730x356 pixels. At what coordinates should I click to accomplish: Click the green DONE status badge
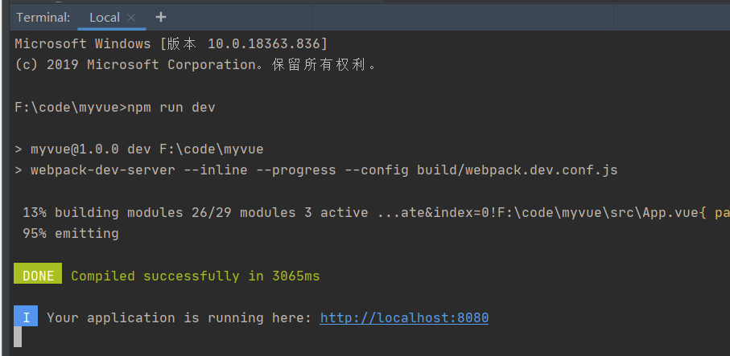[x=38, y=276]
